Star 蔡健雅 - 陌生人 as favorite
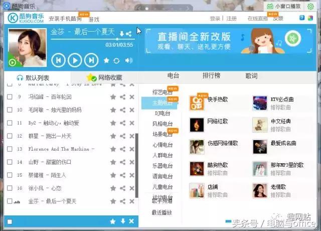The image size is (321, 231). 113,175
